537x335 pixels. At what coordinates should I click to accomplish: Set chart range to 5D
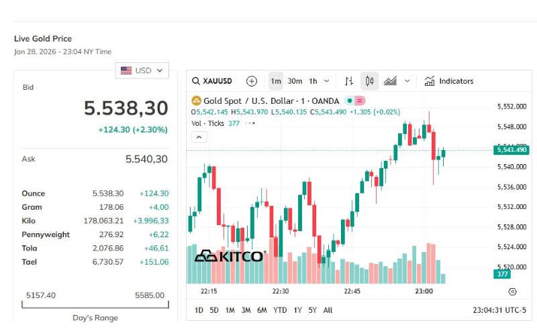[214, 310]
